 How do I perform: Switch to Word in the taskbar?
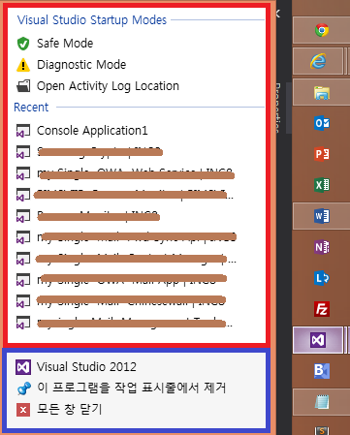pyautogui.click(x=322, y=216)
